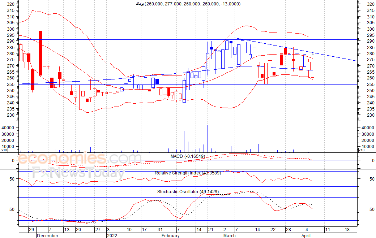Image resolution: width=376 pixels, height=238 pixels.
Task: Select the December month label on time axis
Action: tap(47, 235)
